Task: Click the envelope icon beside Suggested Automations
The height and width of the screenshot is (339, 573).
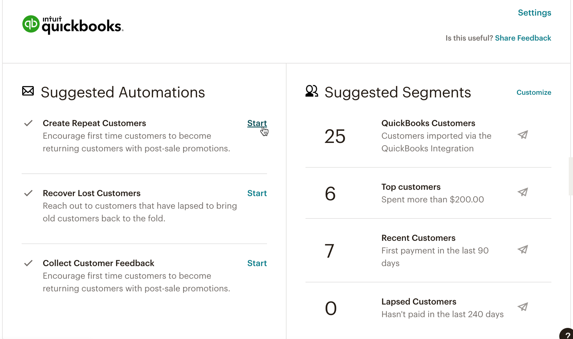Action: click(28, 91)
